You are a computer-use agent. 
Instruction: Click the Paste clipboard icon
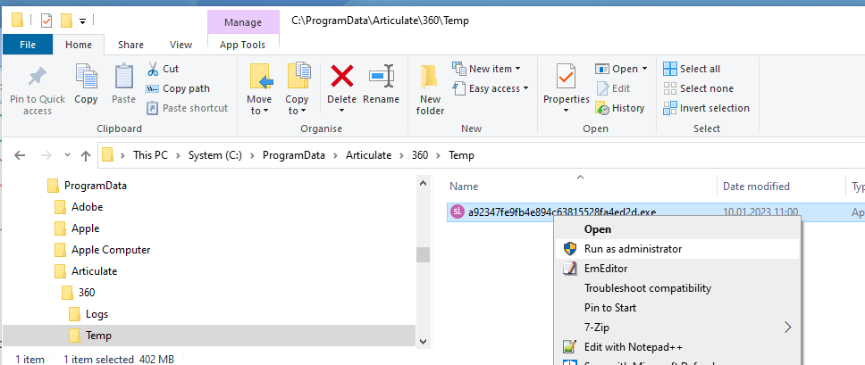[x=123, y=77]
